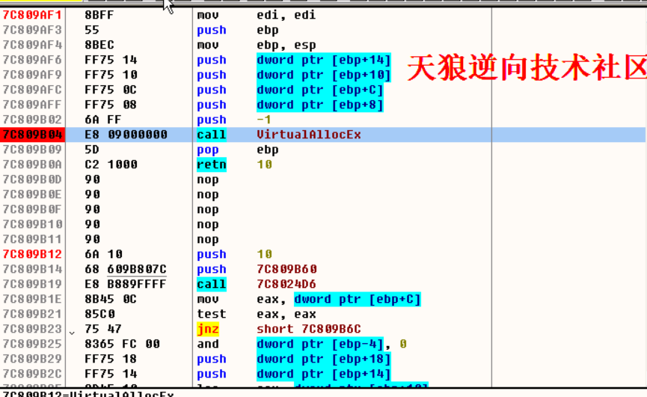Click jump target short 7C809B6C
The width and height of the screenshot is (647, 397).
[x=308, y=329]
